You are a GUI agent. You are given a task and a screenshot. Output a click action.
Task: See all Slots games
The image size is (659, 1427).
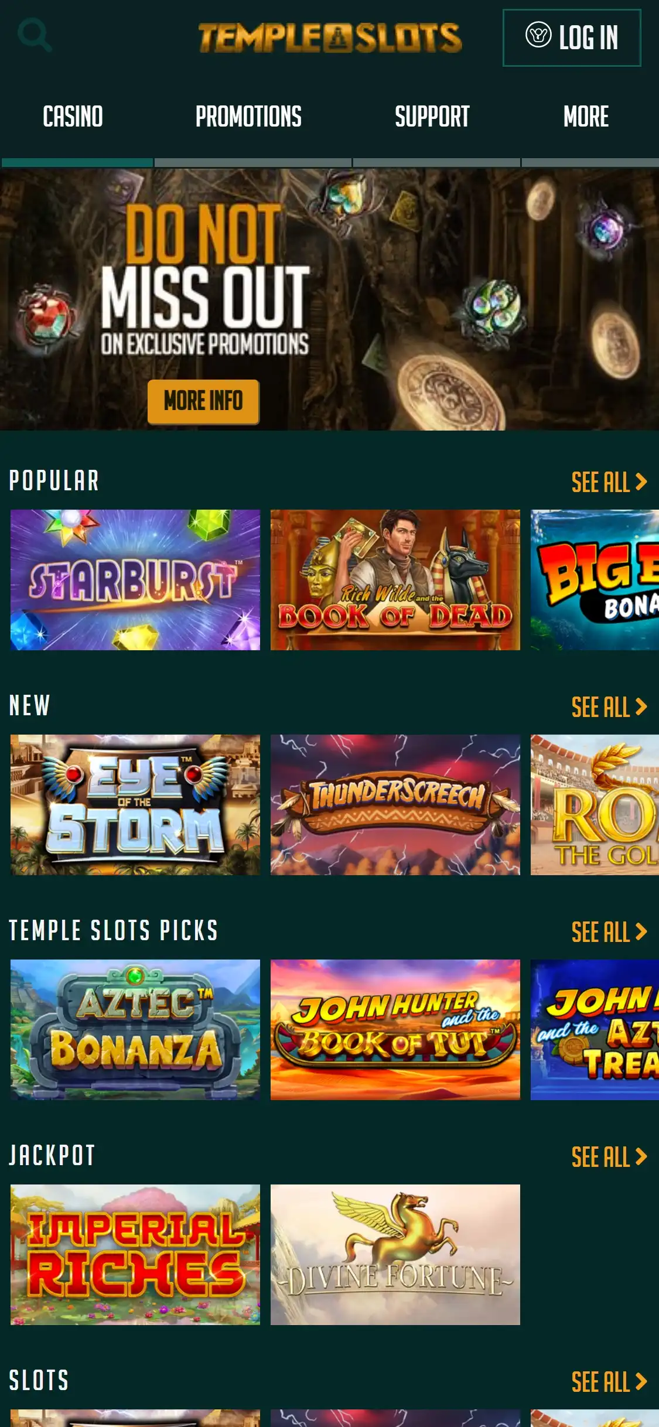[x=609, y=1382]
